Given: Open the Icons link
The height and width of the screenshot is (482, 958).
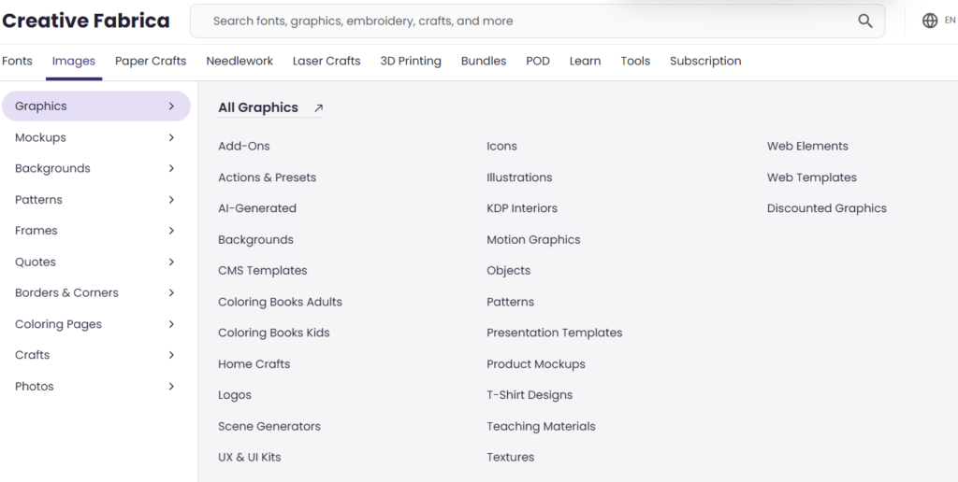Looking at the screenshot, I should 501,147.
